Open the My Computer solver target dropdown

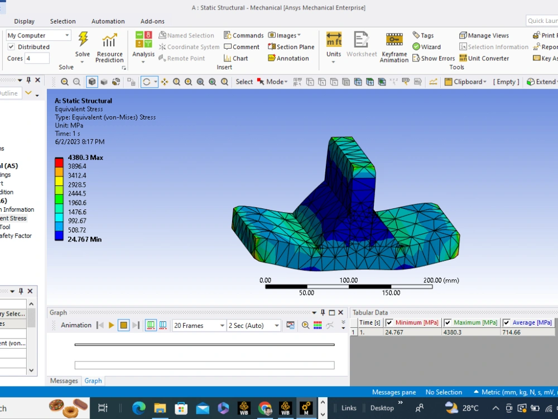coord(66,35)
